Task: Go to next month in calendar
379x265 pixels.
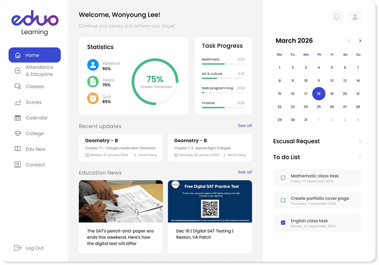Action: click(x=360, y=41)
